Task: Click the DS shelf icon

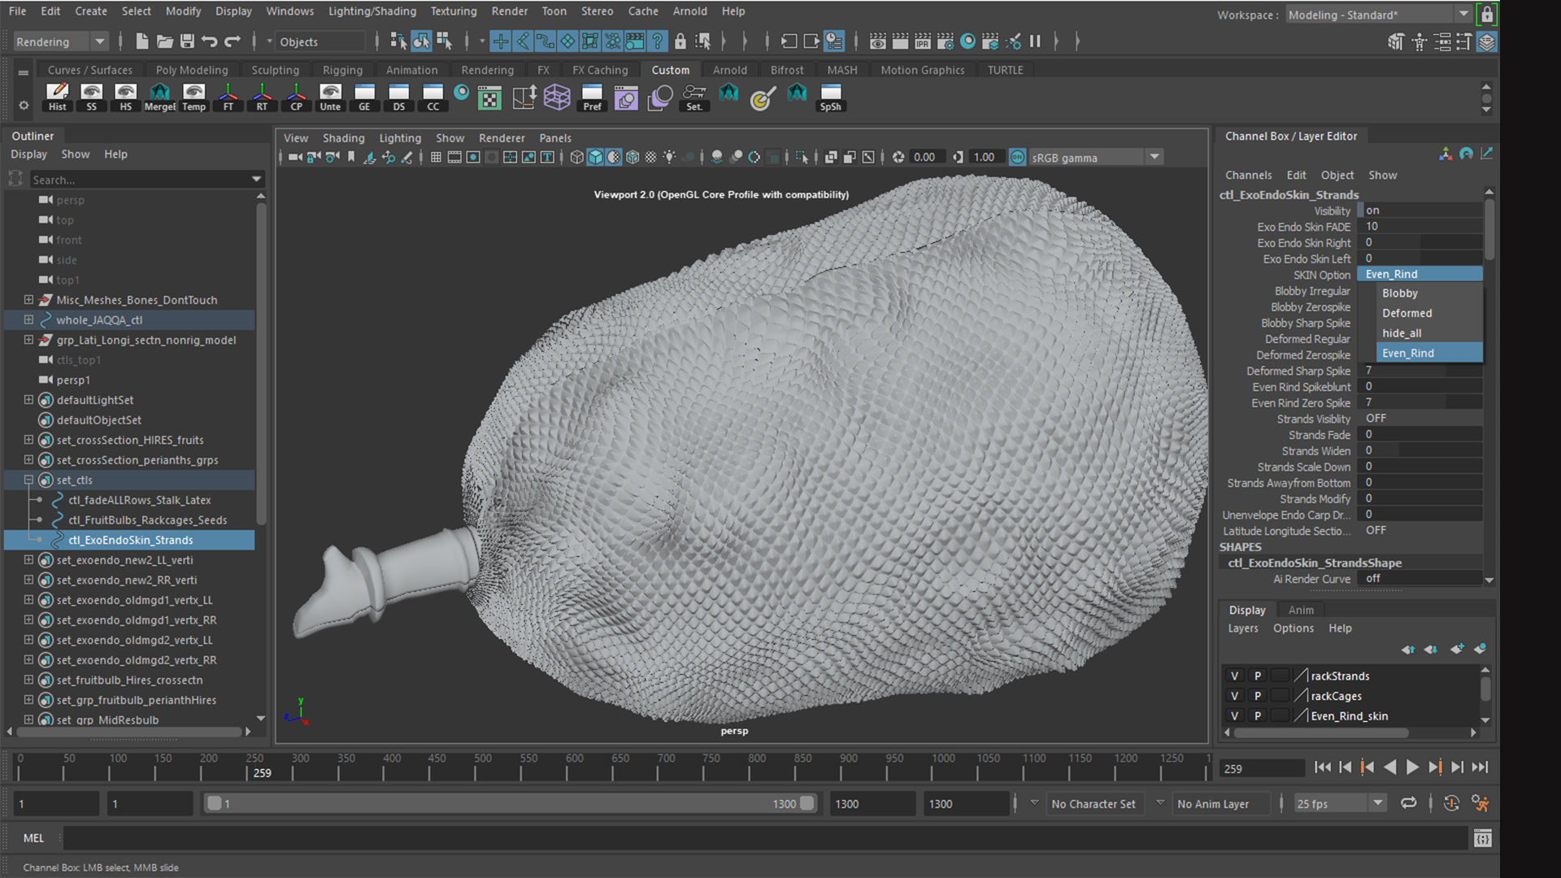Action: [398, 97]
